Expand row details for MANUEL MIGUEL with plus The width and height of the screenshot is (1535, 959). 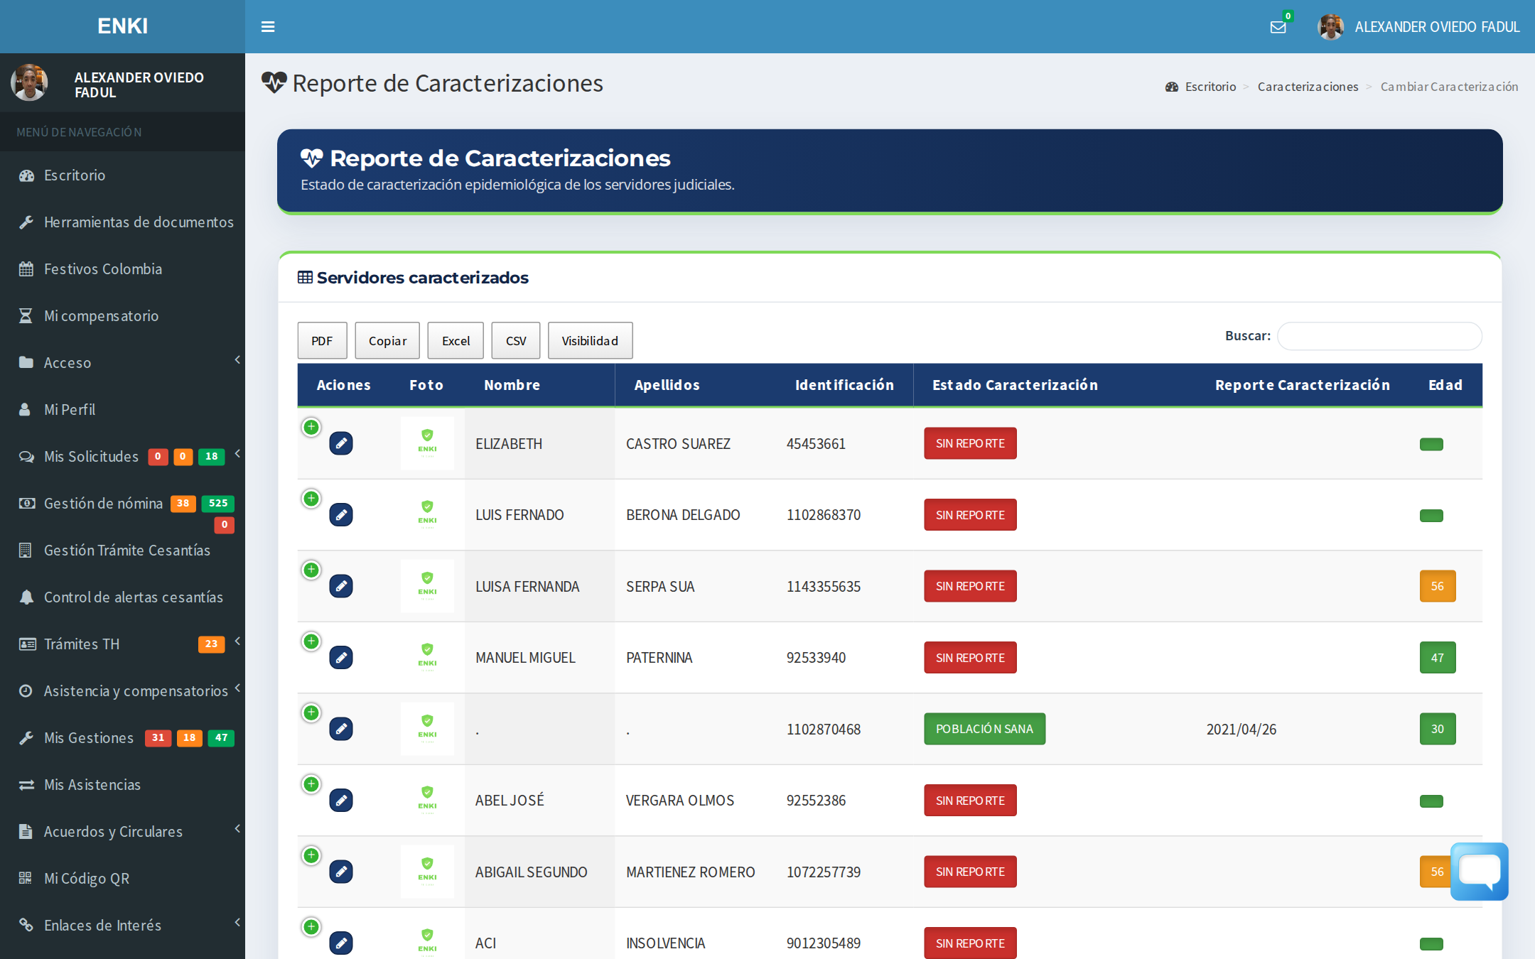tap(311, 641)
